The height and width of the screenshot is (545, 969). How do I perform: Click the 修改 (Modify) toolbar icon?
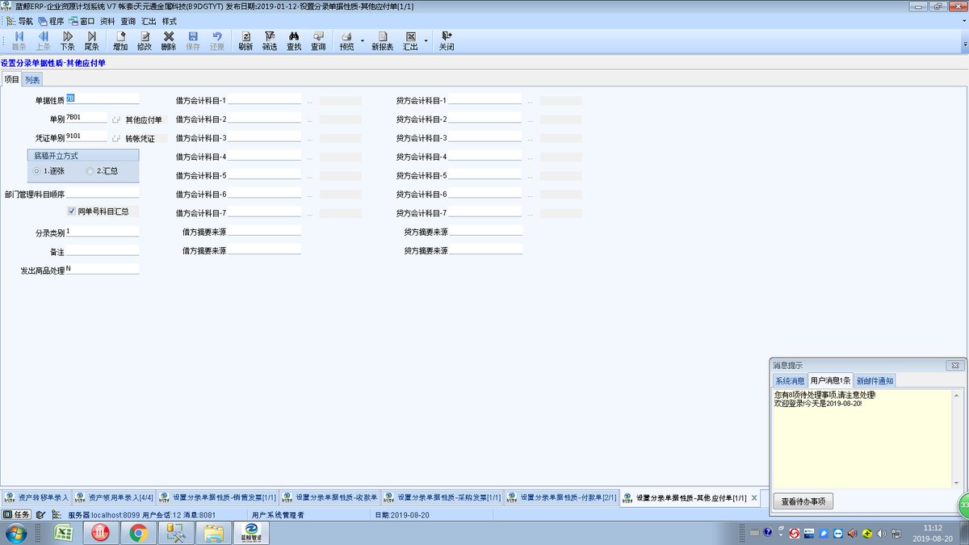(x=145, y=41)
